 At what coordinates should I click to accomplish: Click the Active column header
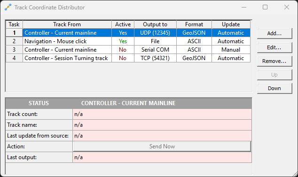point(123,24)
